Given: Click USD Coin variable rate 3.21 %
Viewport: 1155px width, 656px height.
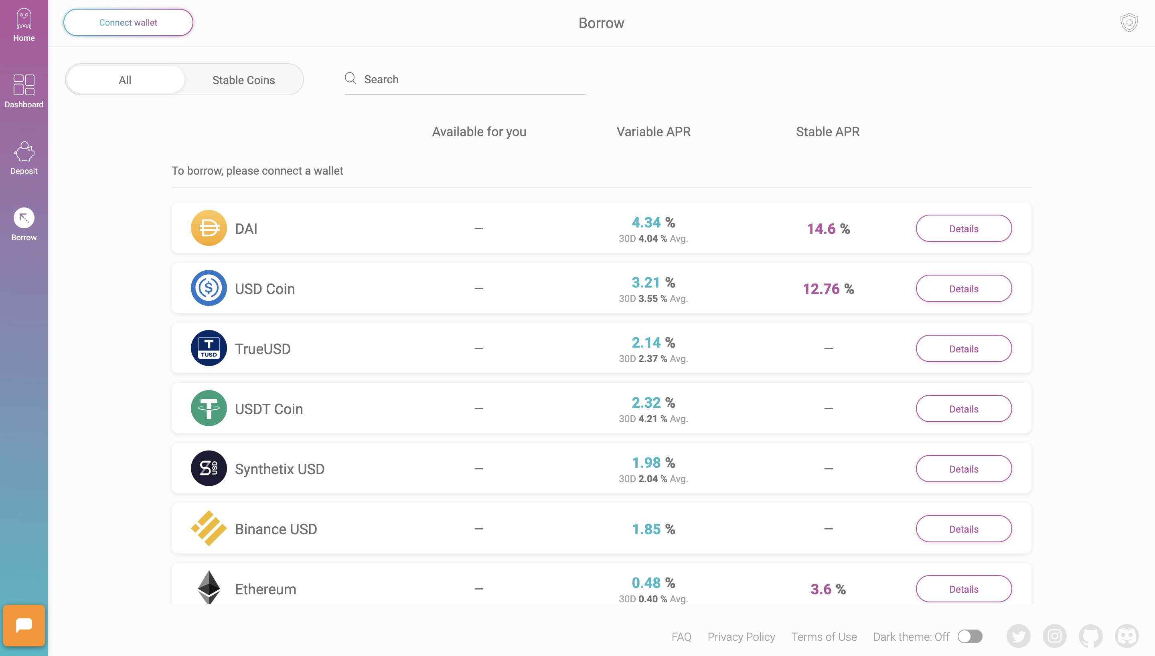Looking at the screenshot, I should click(653, 282).
